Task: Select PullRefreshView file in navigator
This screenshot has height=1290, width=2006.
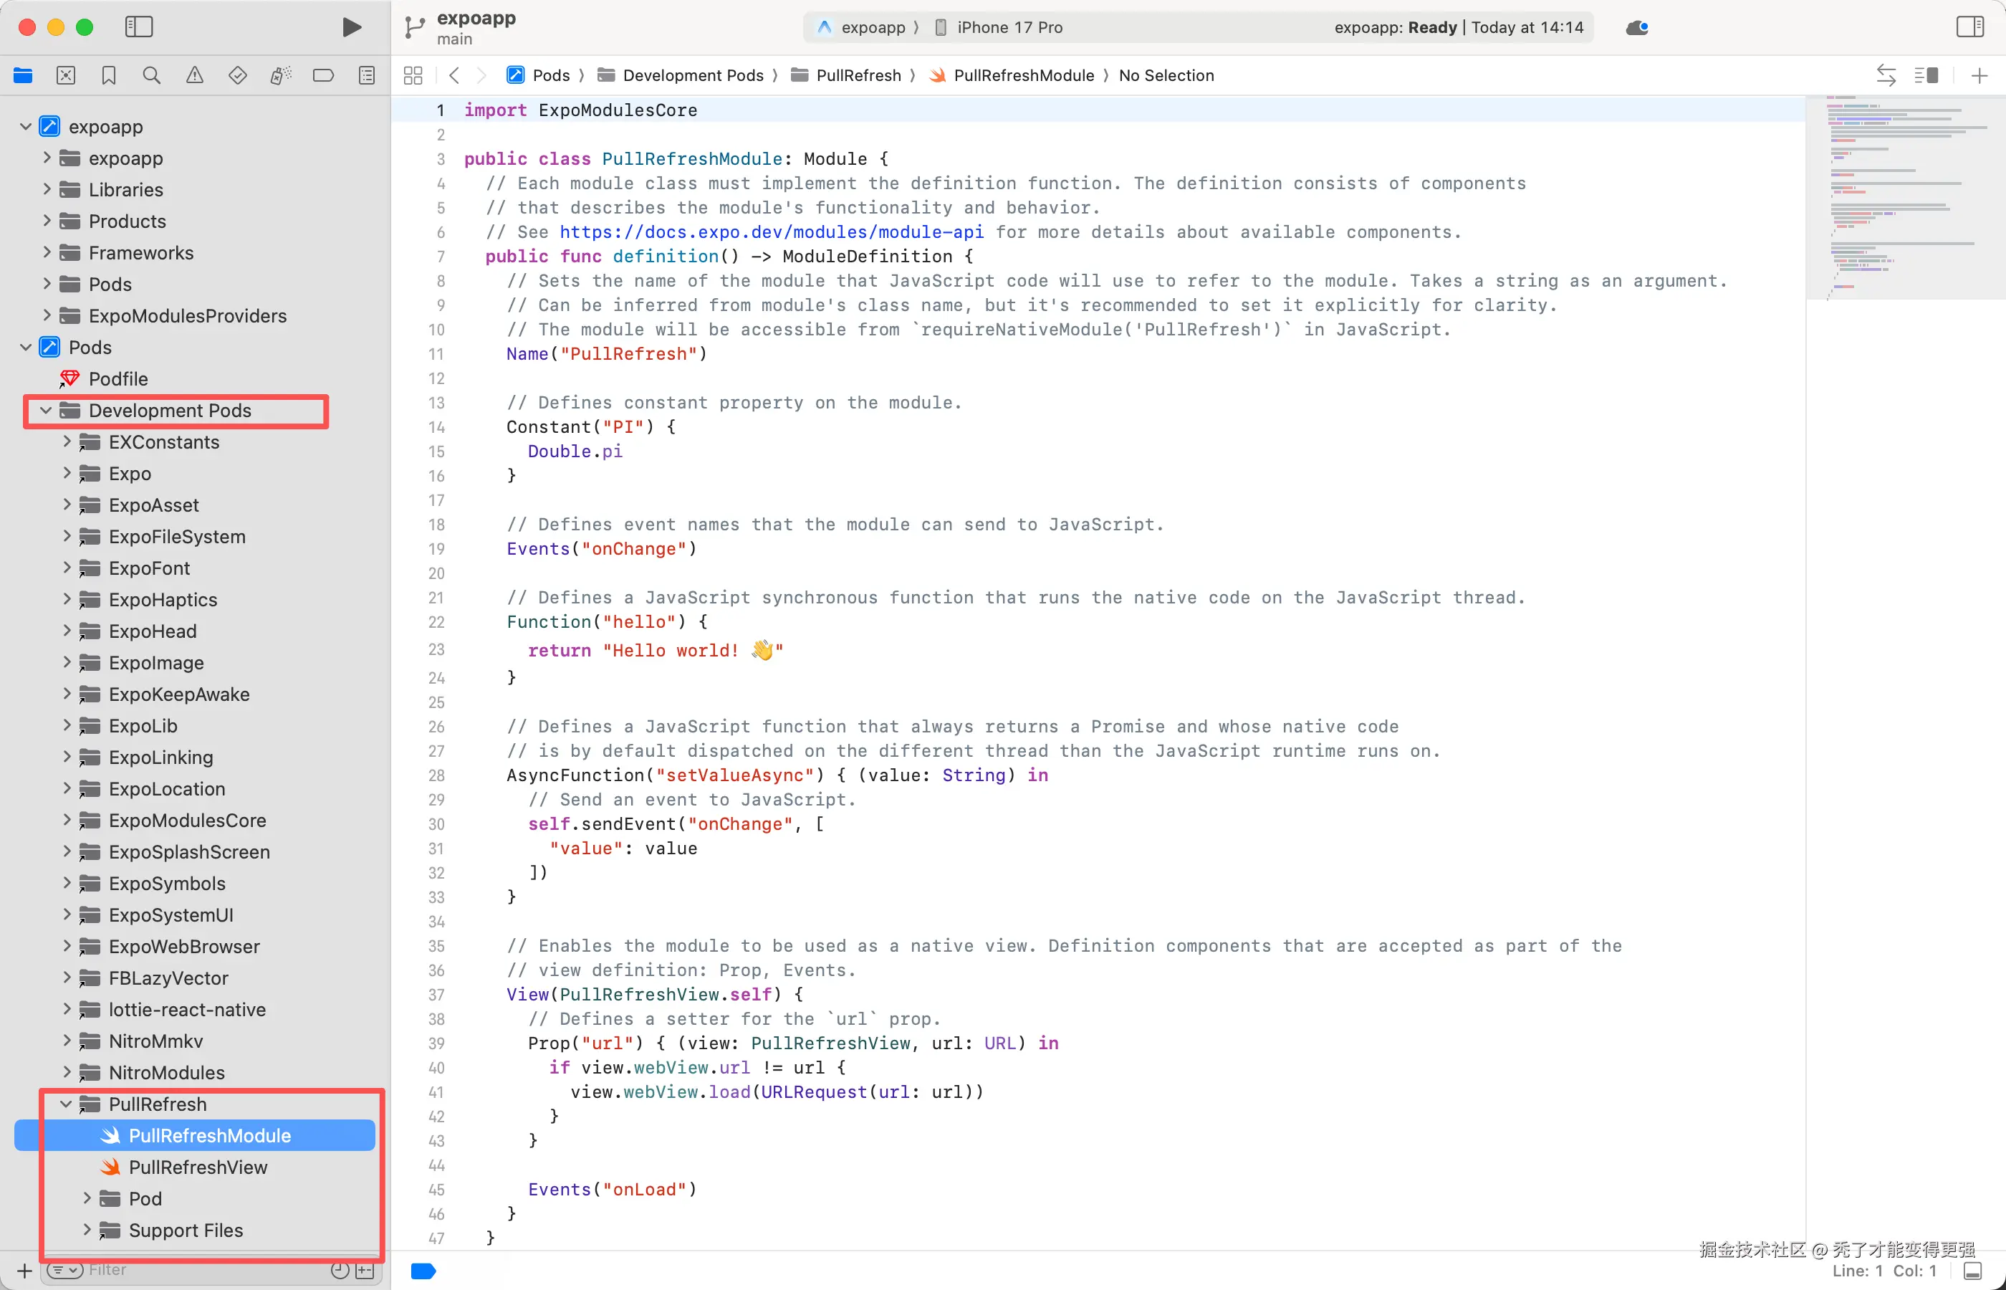Action: click(198, 1167)
